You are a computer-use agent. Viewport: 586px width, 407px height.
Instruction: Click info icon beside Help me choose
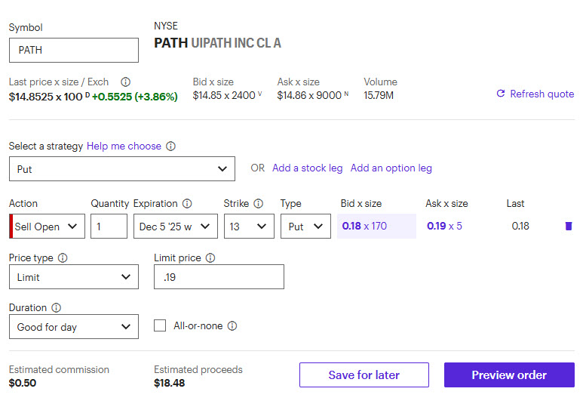(171, 146)
